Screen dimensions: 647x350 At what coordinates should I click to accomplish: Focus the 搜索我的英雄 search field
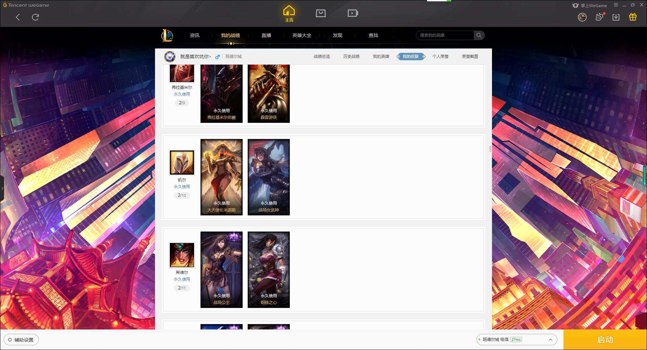(x=445, y=35)
